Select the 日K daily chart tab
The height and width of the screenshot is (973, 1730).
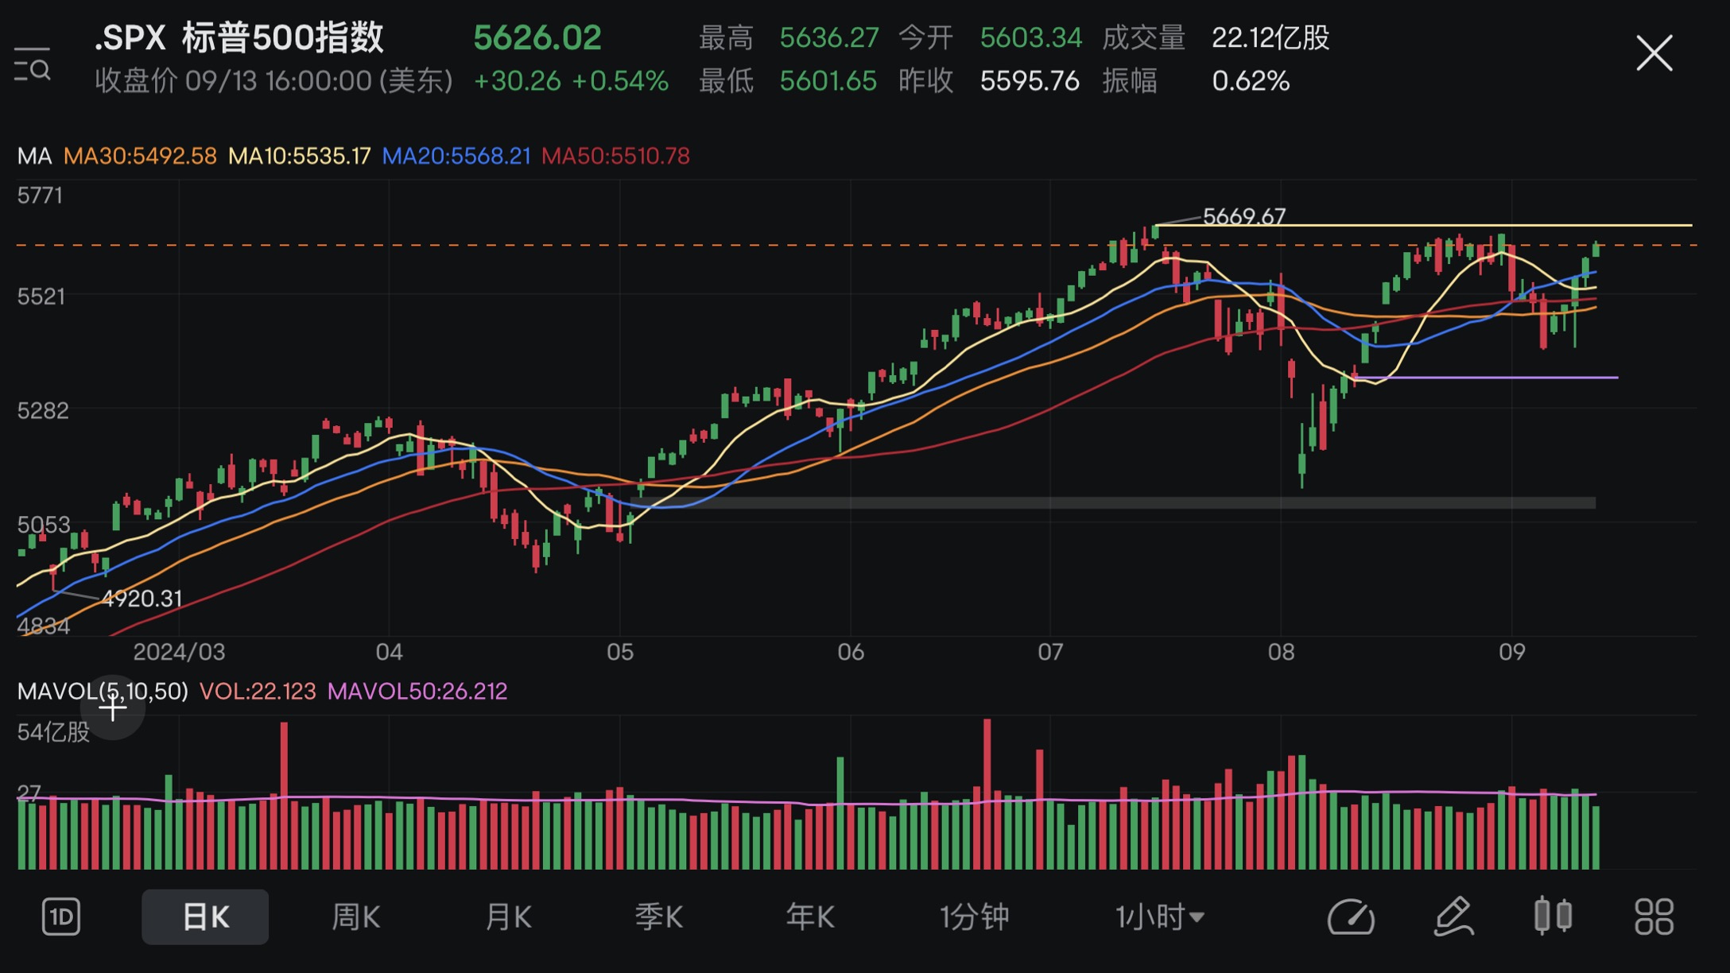tap(205, 917)
